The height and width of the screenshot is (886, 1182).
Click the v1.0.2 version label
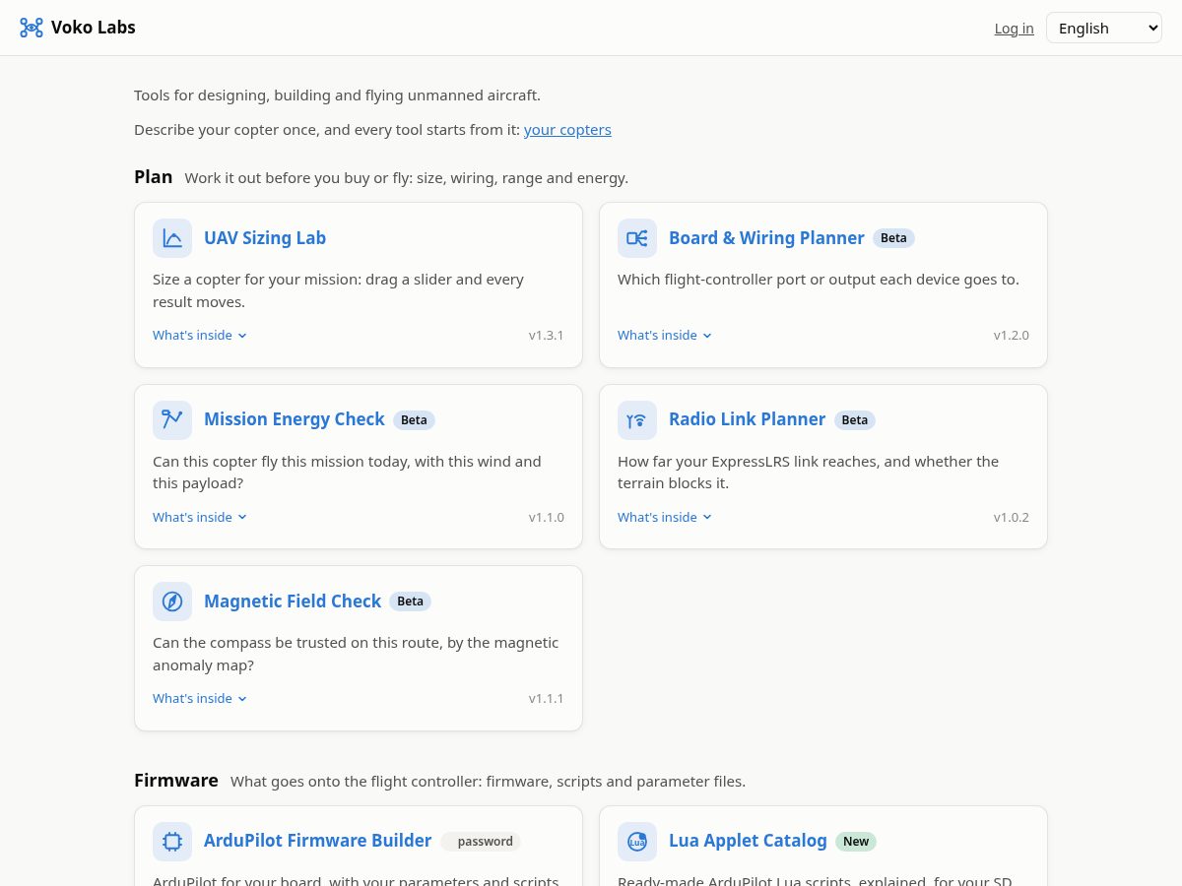click(1012, 517)
